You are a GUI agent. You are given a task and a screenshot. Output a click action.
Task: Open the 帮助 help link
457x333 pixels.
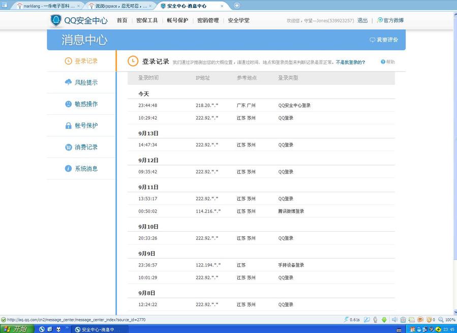click(390, 62)
